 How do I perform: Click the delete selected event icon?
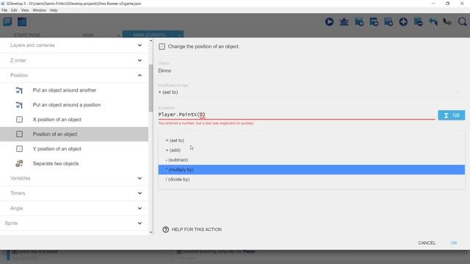[418, 22]
